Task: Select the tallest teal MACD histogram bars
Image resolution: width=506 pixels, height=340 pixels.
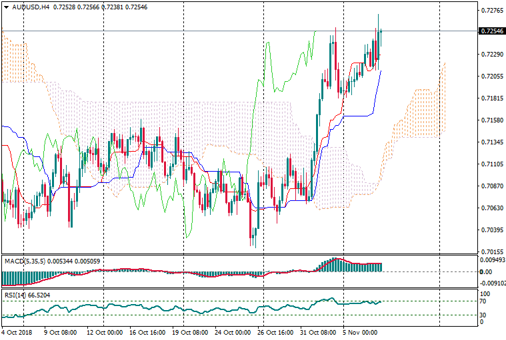Action: [337, 265]
